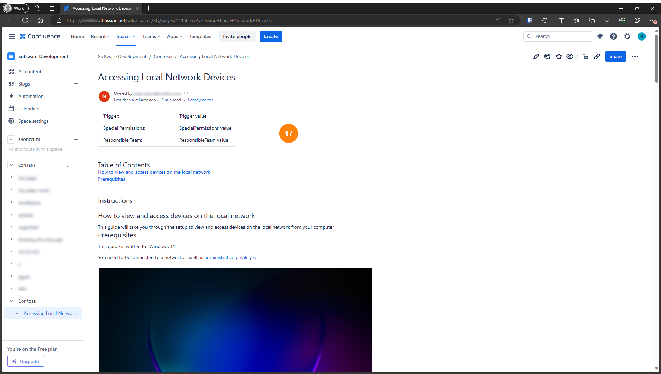Expand the Recent dropdown menu

tap(100, 36)
